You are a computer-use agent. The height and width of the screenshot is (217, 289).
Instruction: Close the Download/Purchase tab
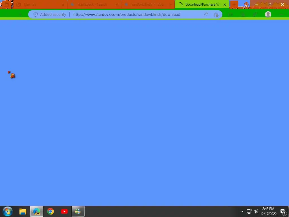[x=225, y=5]
